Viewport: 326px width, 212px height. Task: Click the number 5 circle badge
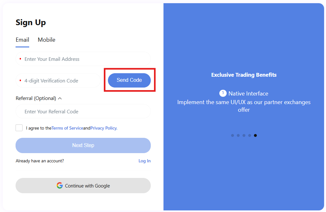pos(223,93)
